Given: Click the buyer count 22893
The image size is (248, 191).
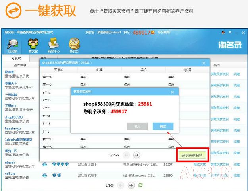Looking at the screenshot, I should [x=168, y=175].
